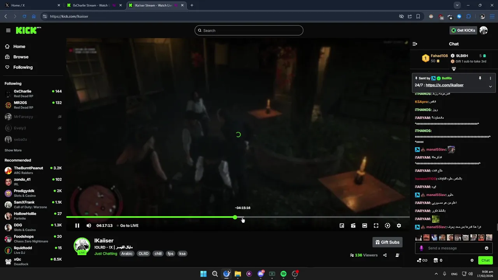The image size is (498, 280).
Task: Click the follow user icon near viewers
Action: click(397, 255)
